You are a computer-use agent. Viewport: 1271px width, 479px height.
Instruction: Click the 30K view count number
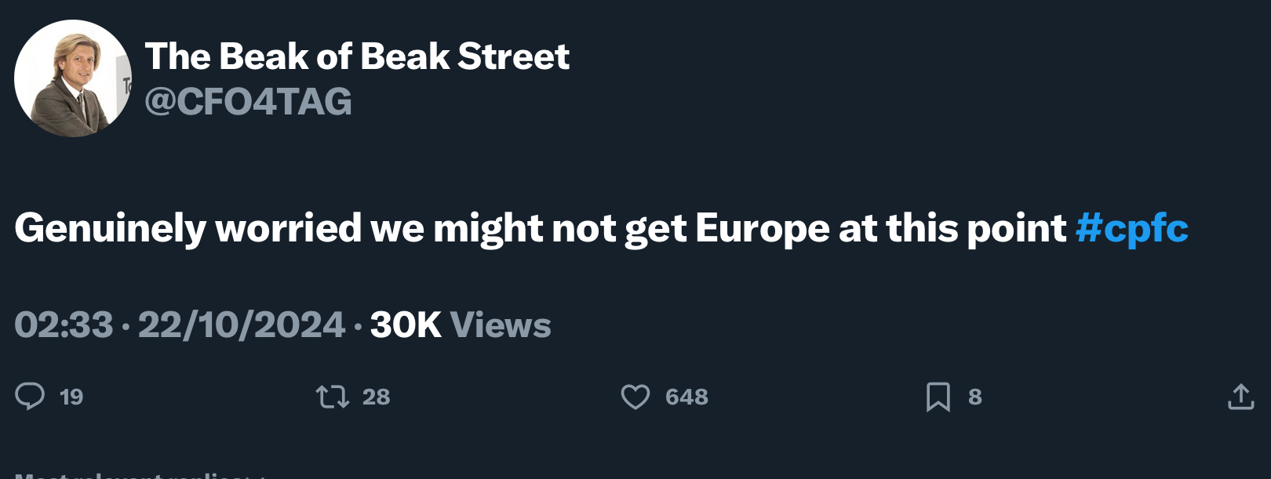pyautogui.click(x=406, y=325)
